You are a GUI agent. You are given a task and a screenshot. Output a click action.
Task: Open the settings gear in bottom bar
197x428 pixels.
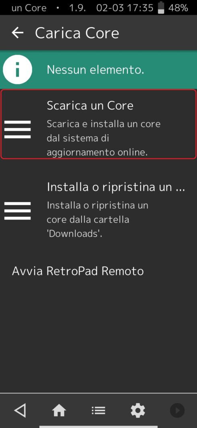tap(137, 410)
